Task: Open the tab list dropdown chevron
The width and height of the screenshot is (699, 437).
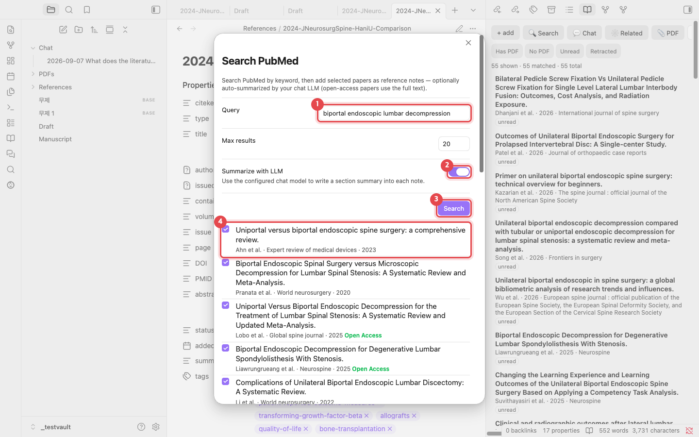Action: (x=473, y=10)
